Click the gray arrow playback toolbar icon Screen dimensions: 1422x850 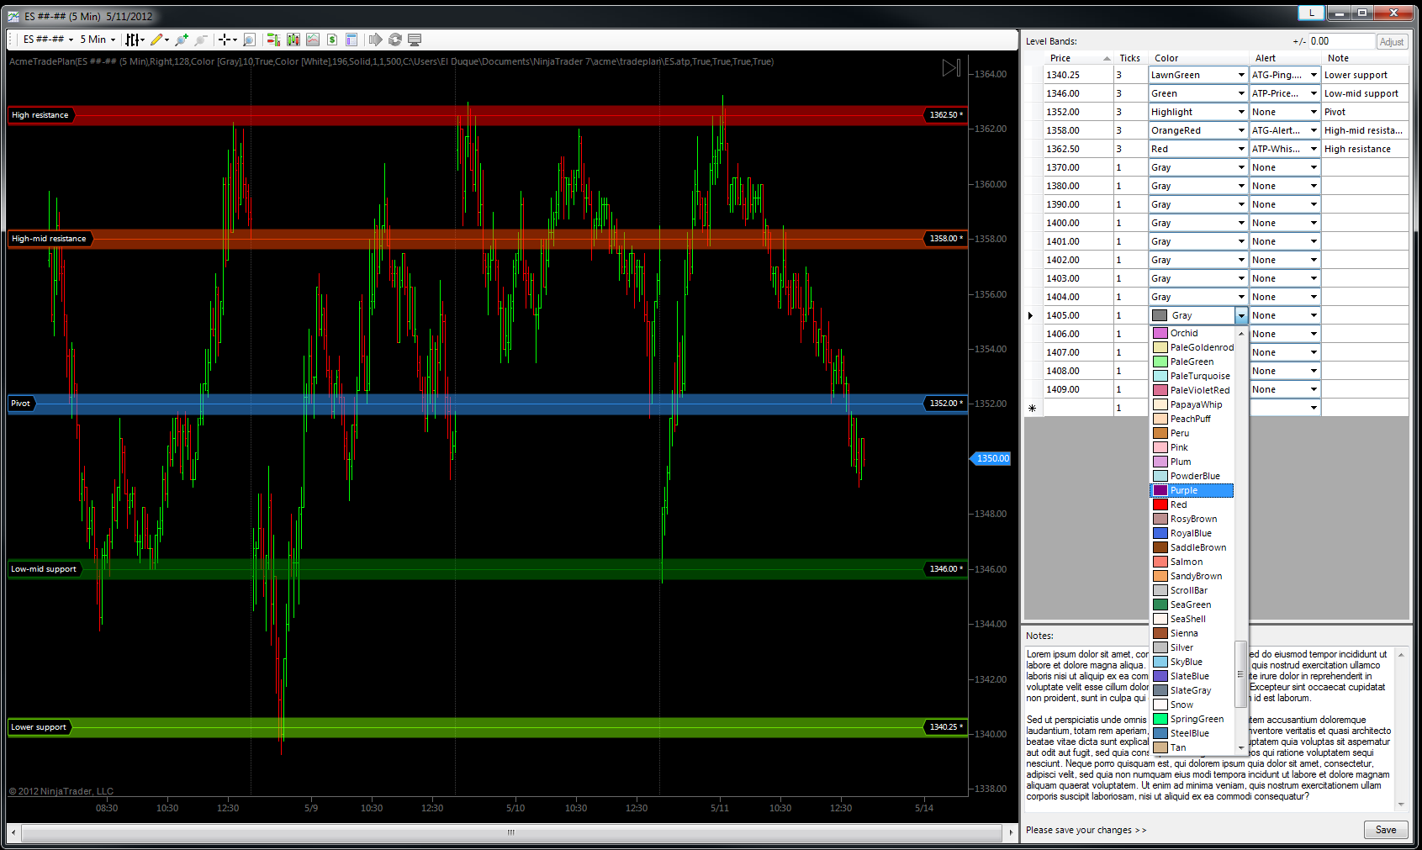pos(375,40)
